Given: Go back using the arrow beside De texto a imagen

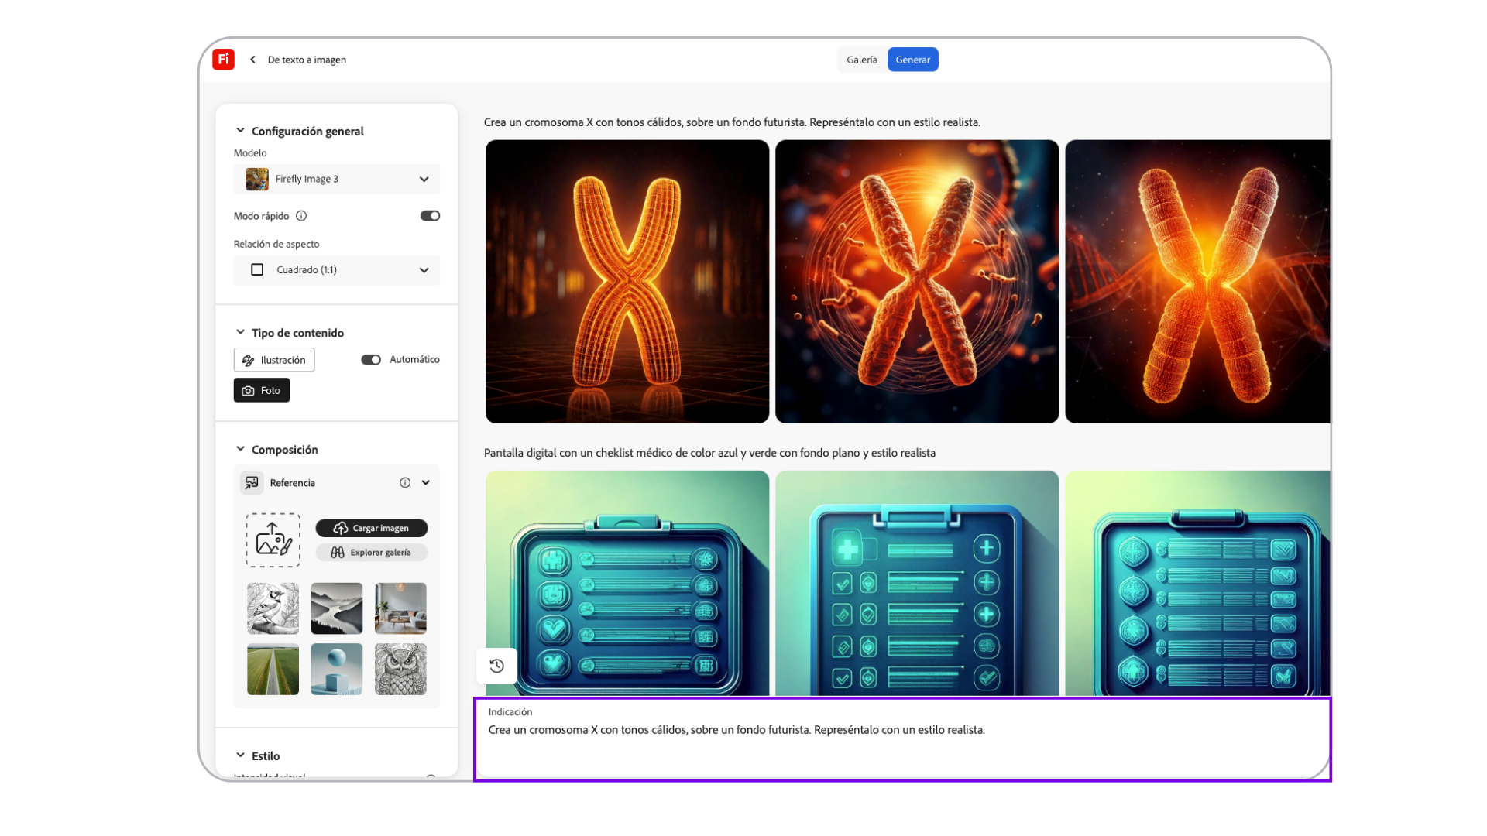Looking at the screenshot, I should 252,60.
